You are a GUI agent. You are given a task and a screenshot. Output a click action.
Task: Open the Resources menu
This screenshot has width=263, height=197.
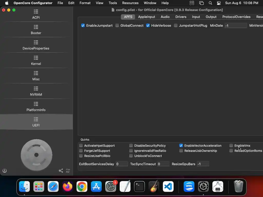[x=130, y=3]
